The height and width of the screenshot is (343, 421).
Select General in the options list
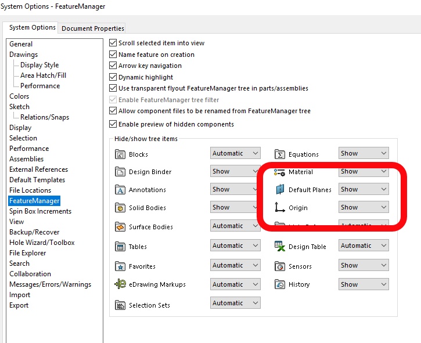pos(21,44)
